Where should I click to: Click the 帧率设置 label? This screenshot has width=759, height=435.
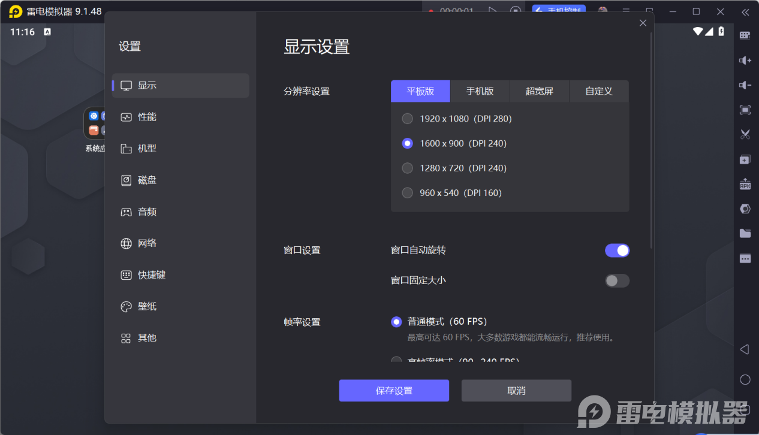pyautogui.click(x=302, y=322)
